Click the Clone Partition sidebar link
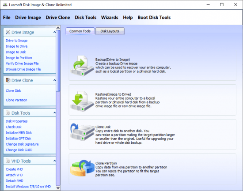Screen dimensions: 243x191 click(16, 100)
